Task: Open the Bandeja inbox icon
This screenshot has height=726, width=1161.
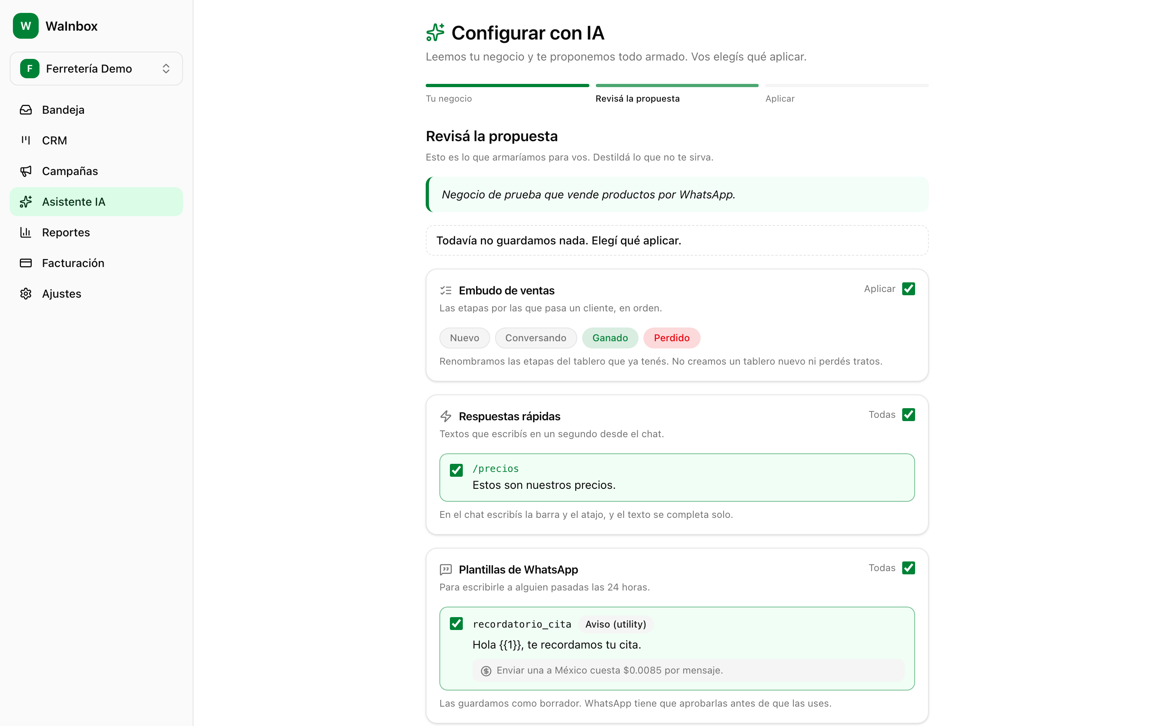Action: (x=26, y=110)
